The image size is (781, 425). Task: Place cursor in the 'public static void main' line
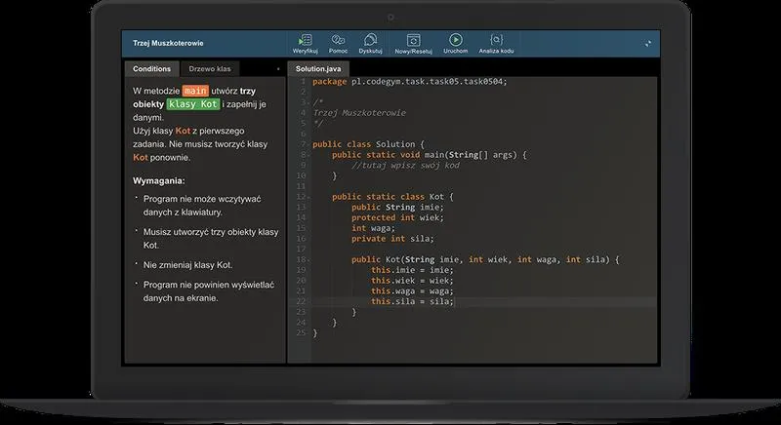[x=429, y=155]
